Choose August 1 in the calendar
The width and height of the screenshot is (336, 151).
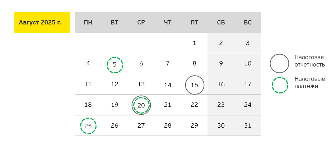click(x=195, y=43)
